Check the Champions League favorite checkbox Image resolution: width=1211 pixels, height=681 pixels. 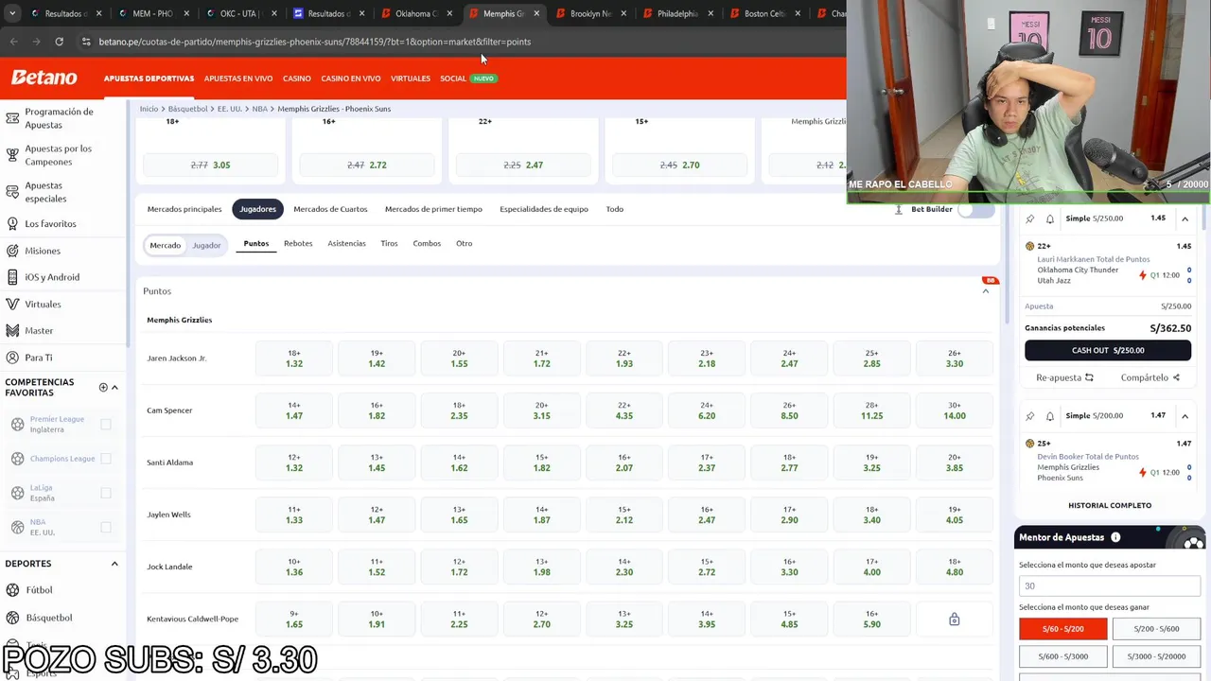[106, 459]
